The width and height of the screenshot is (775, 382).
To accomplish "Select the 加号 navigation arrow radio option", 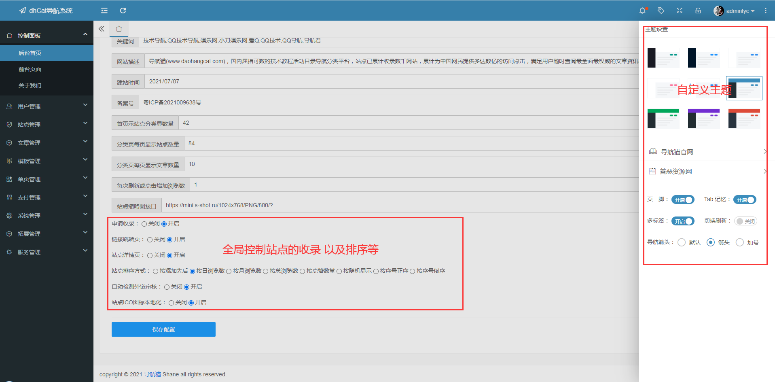I will click(x=740, y=242).
